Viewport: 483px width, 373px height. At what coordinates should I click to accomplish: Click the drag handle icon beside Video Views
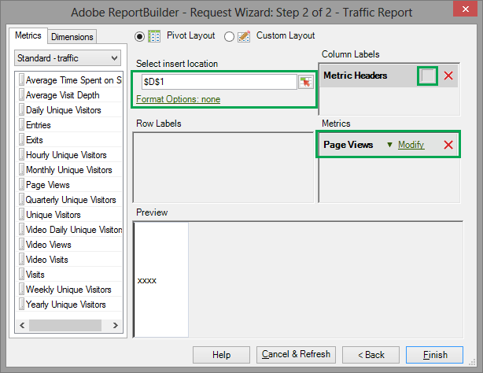[21, 244]
